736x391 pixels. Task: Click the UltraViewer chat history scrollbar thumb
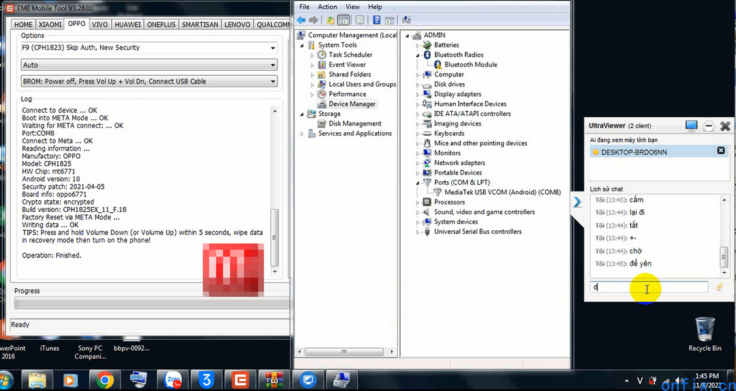coord(724,256)
